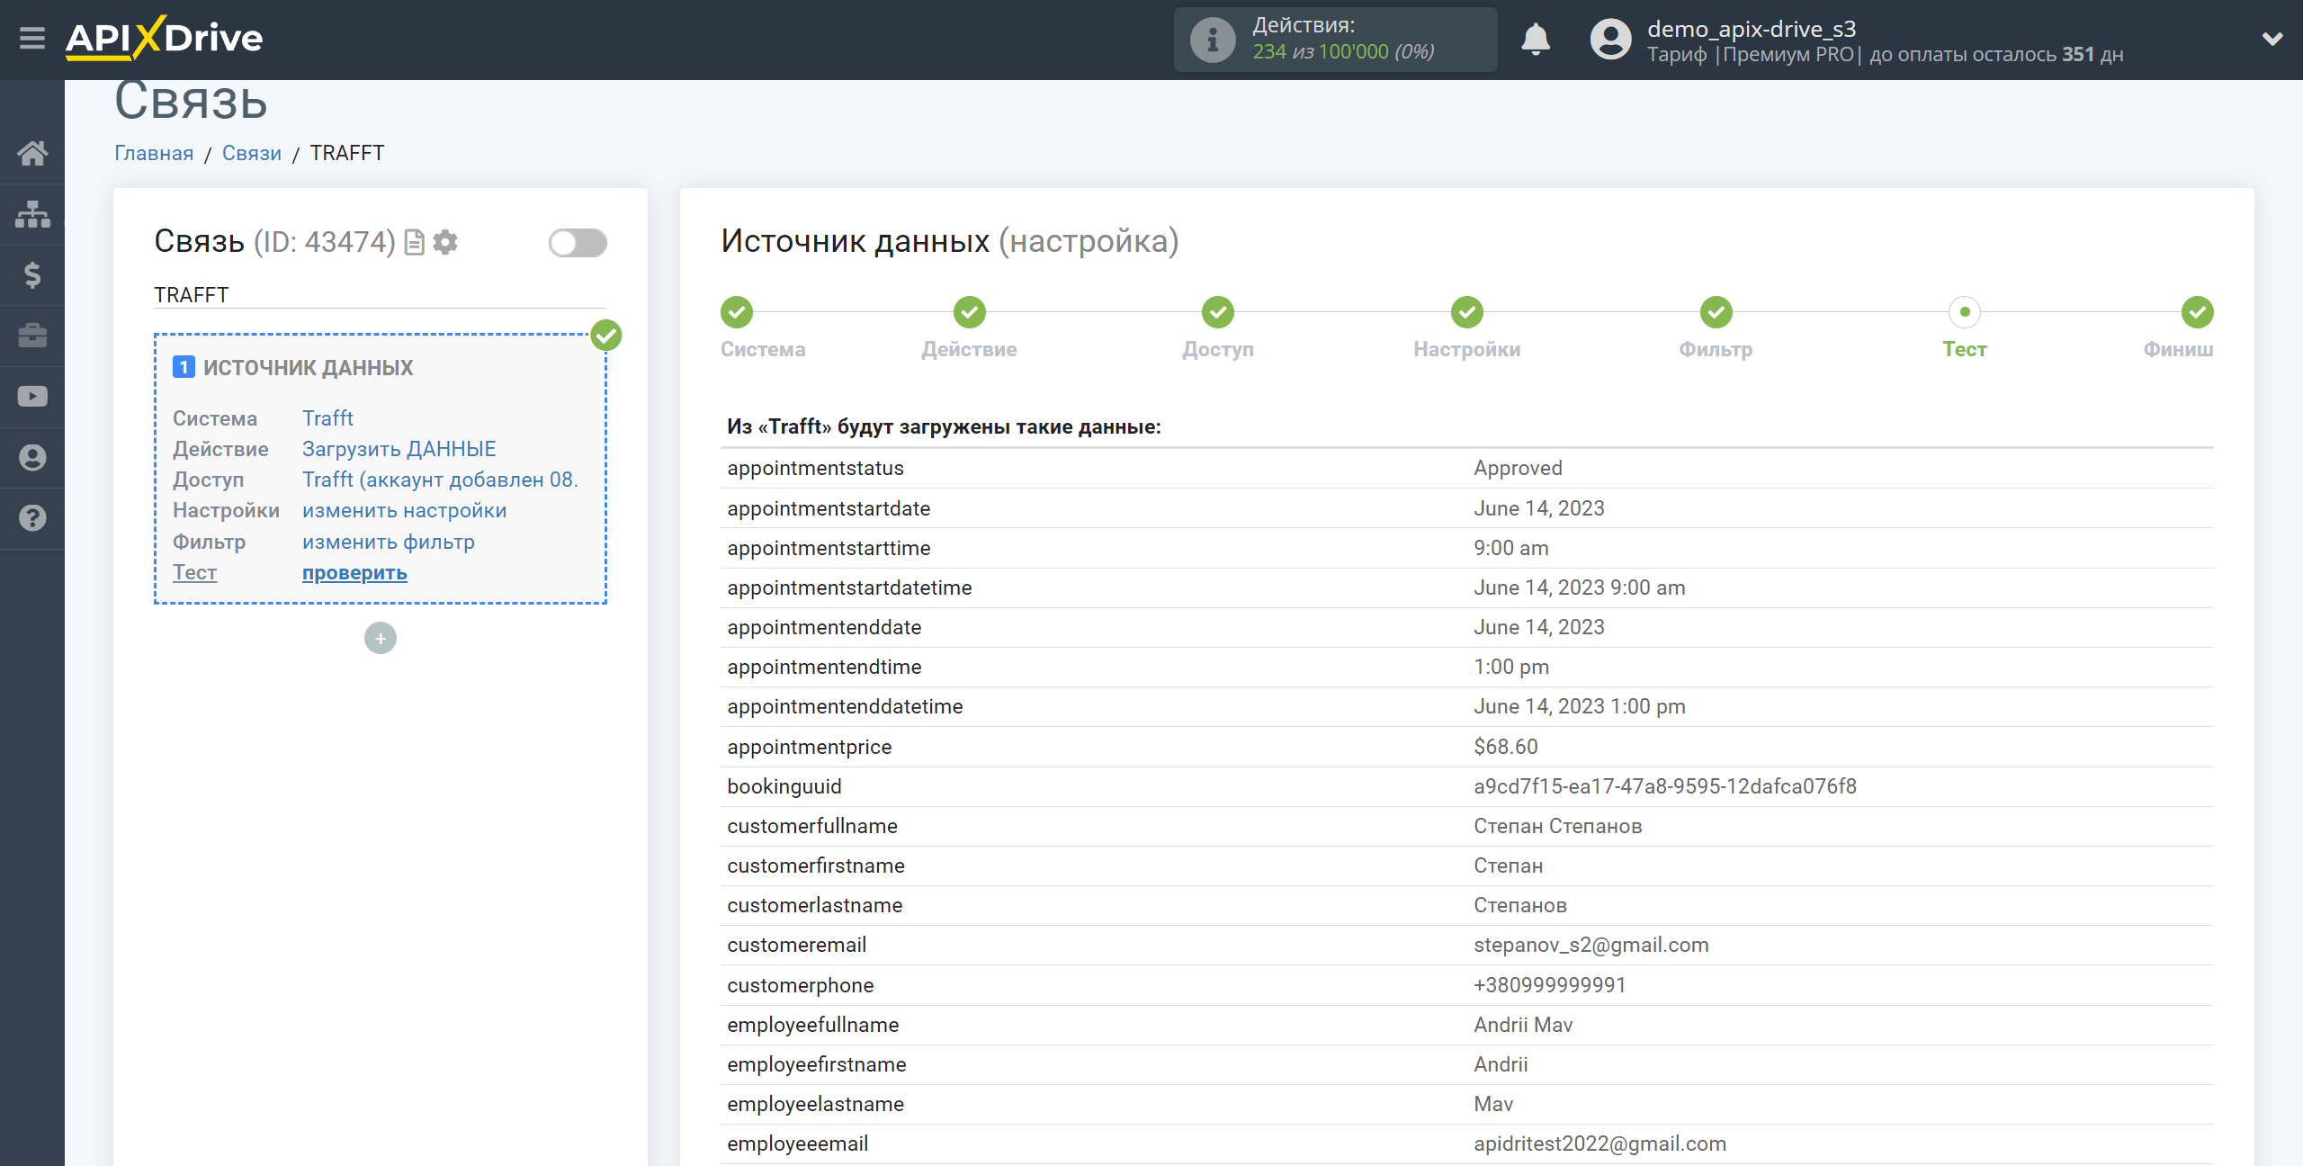Select the bookinguuid value
The height and width of the screenshot is (1166, 2303).
click(x=1665, y=786)
